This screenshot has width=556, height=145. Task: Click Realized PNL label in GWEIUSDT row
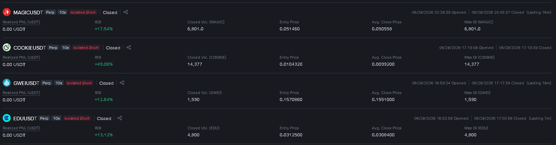click(x=21, y=93)
